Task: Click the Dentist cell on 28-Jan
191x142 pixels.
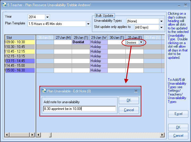Action: click(x=81, y=42)
